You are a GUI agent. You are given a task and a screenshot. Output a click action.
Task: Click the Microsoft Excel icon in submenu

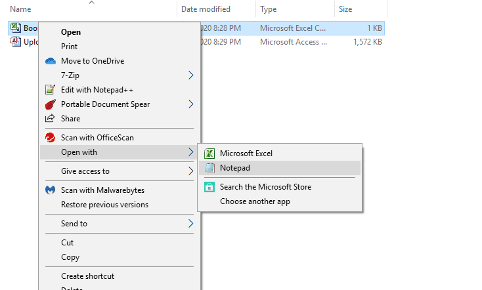pyautogui.click(x=209, y=154)
